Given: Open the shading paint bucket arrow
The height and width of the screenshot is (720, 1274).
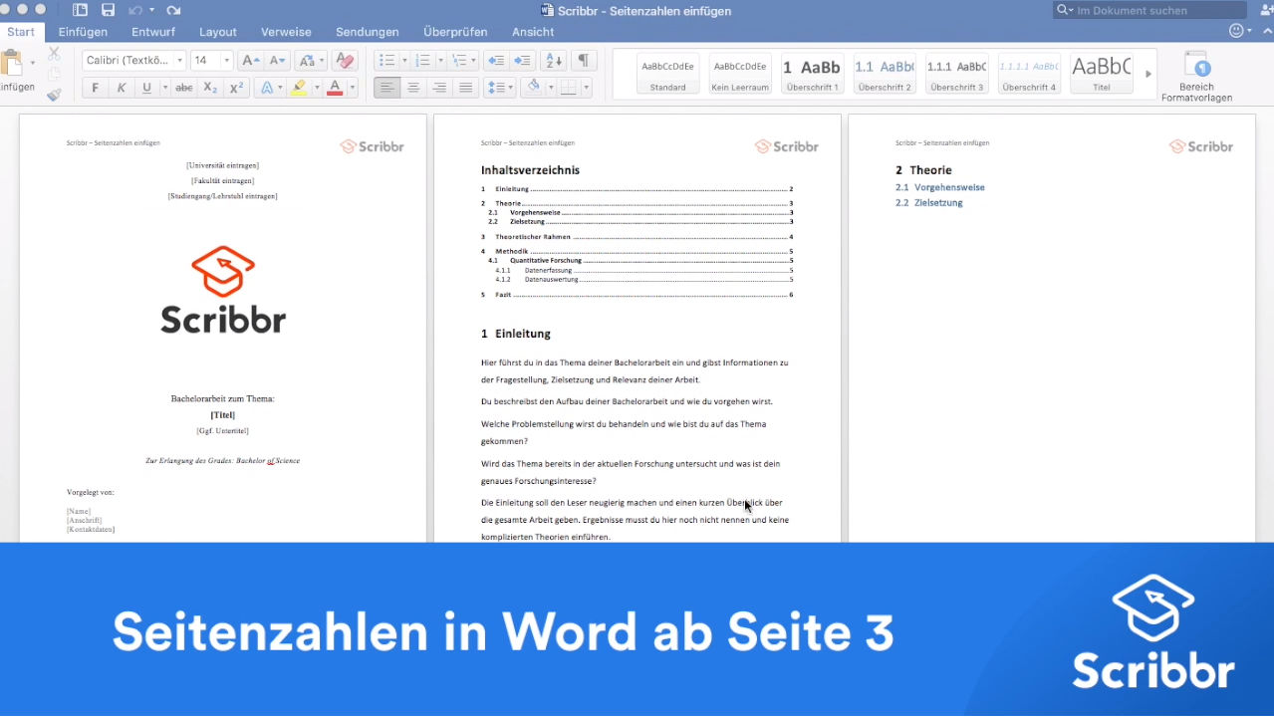Looking at the screenshot, I should pyautogui.click(x=549, y=88).
